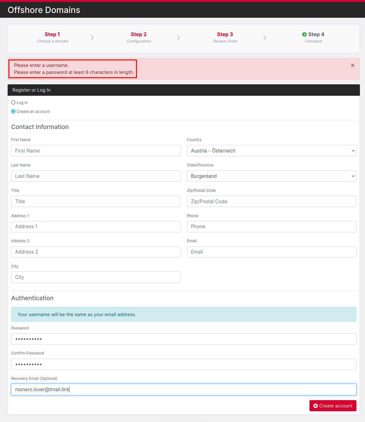Click into the Email input field
The height and width of the screenshot is (422, 365).
(271, 252)
